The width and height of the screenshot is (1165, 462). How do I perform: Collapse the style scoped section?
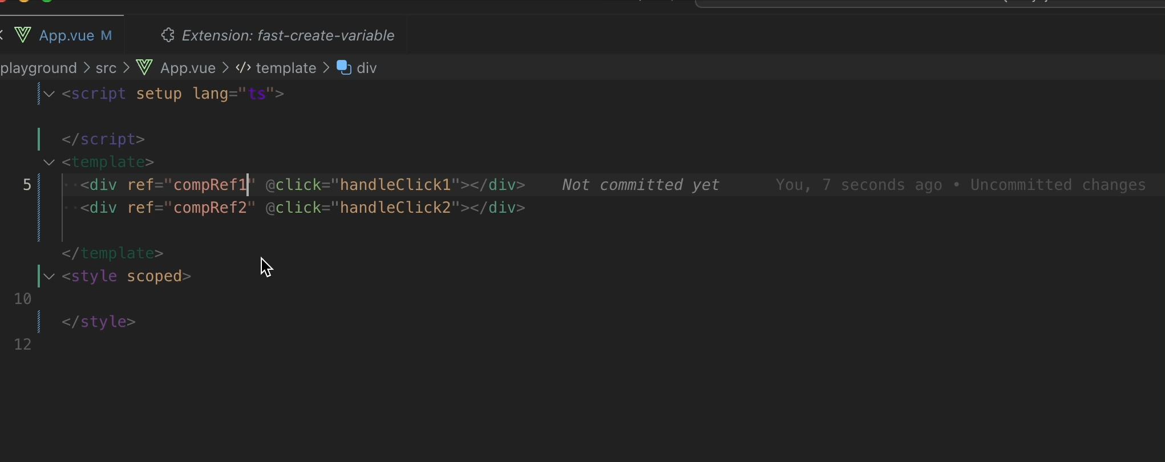point(50,276)
